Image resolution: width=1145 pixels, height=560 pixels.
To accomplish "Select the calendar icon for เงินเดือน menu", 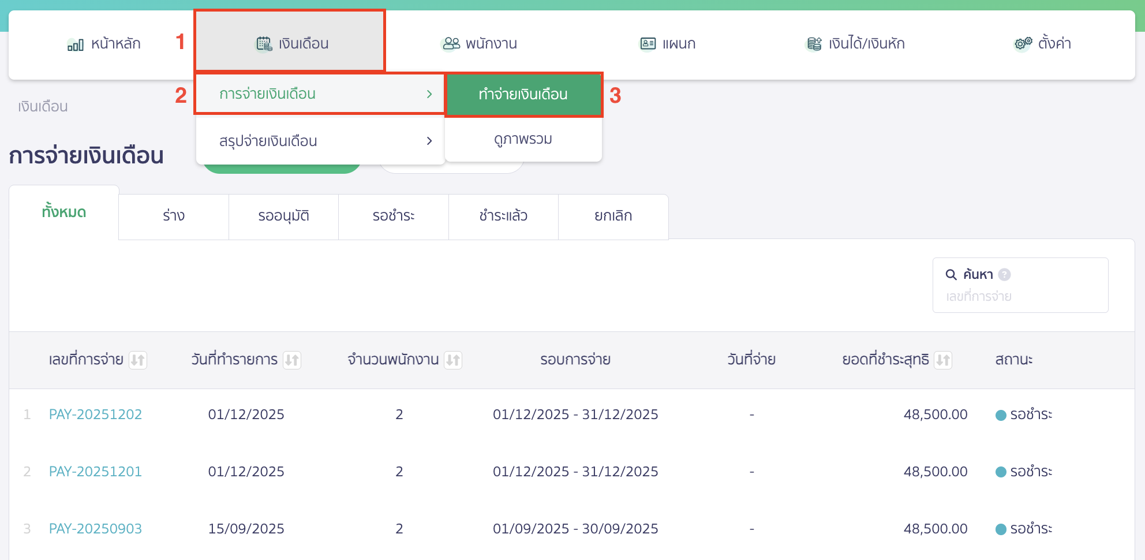I will tap(263, 42).
